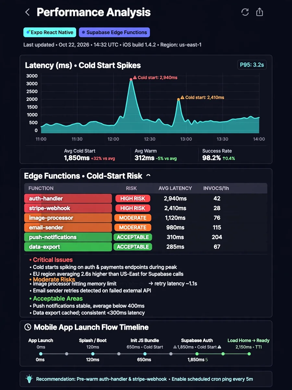Click the Load Home → Ready label

249,341
